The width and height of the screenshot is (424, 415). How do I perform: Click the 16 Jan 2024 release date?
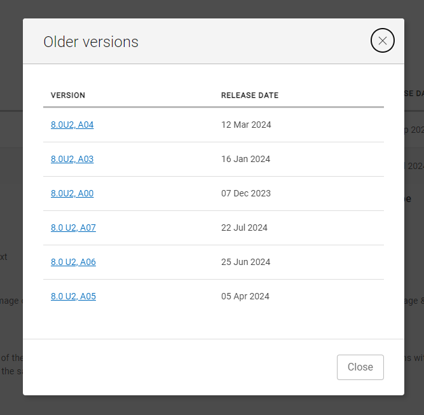pos(245,159)
